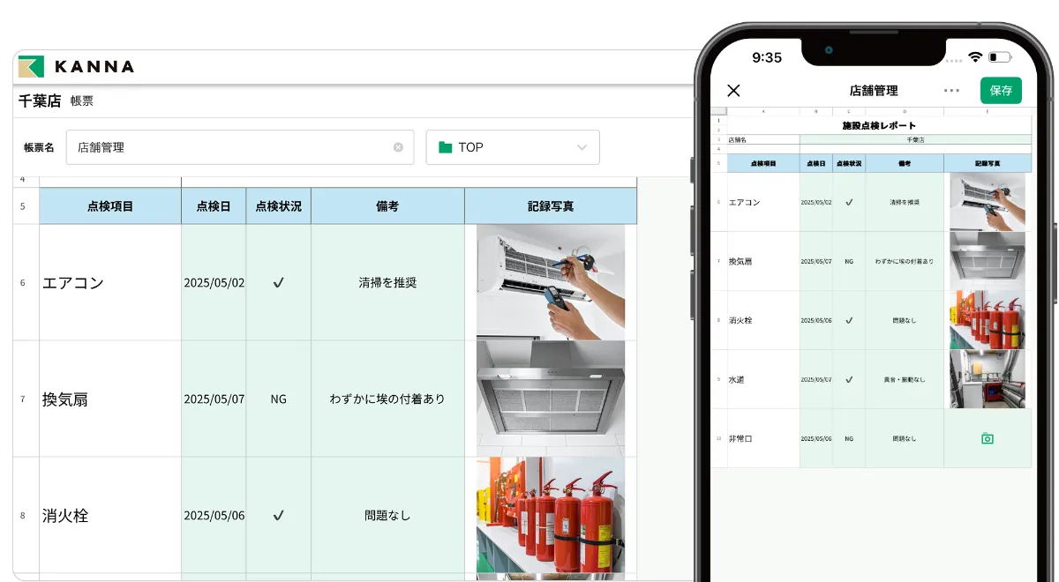Click date 2025/05/07 in desktop 換気扇 row

(x=214, y=399)
